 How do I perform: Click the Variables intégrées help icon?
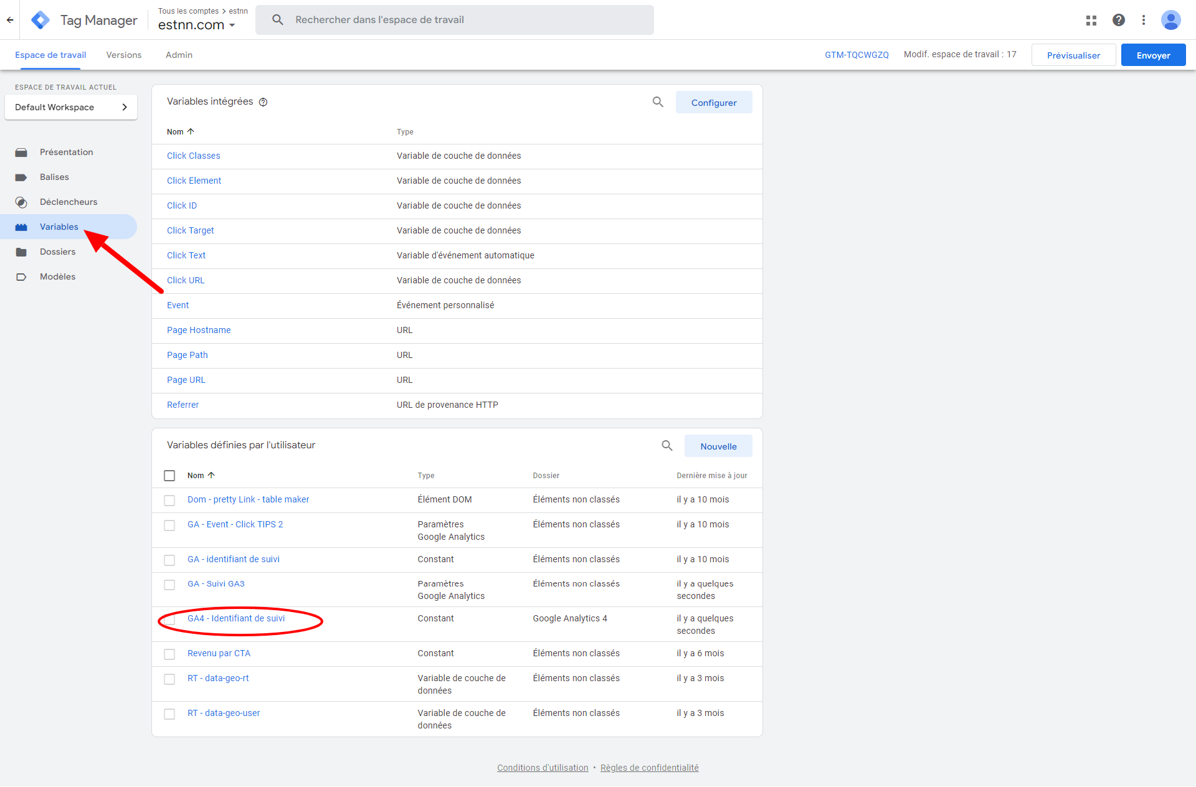click(x=263, y=102)
